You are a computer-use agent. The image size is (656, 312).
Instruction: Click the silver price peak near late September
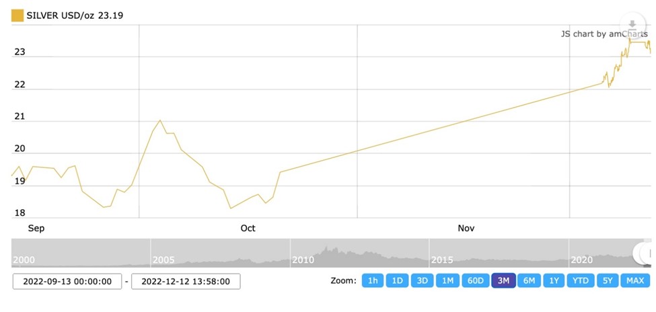(160, 120)
